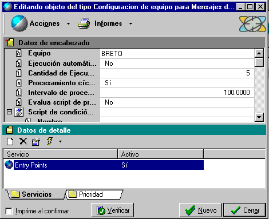Image resolution: width=269 pixels, height=219 pixels.
Task: Open detail properties icon
Action: coord(36,142)
